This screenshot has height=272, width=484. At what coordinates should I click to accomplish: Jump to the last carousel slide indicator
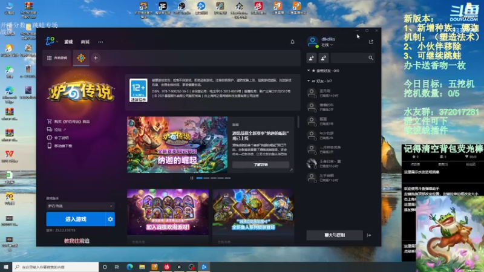pyautogui.click(x=227, y=178)
